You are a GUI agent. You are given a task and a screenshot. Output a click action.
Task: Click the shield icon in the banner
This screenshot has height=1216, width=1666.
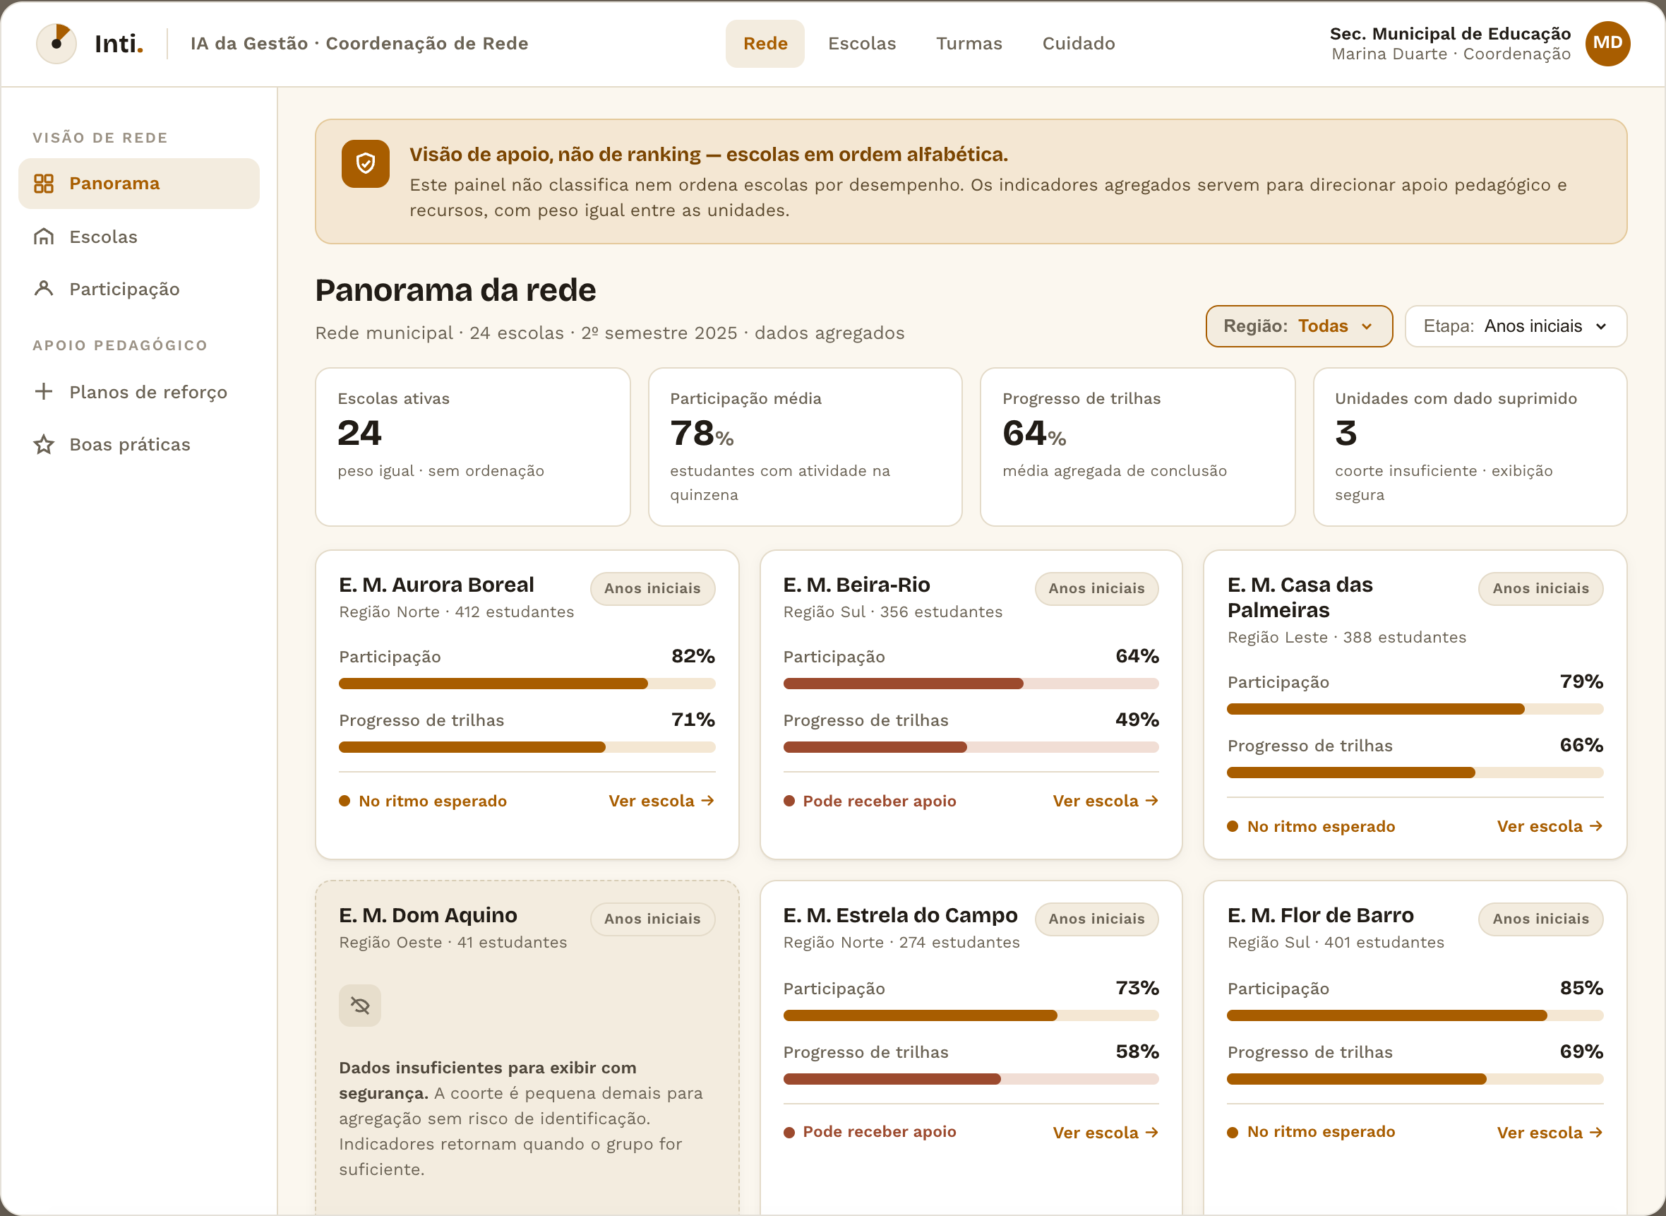[x=365, y=163]
